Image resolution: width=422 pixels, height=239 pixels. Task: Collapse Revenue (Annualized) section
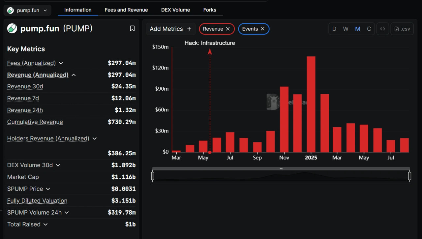click(74, 75)
